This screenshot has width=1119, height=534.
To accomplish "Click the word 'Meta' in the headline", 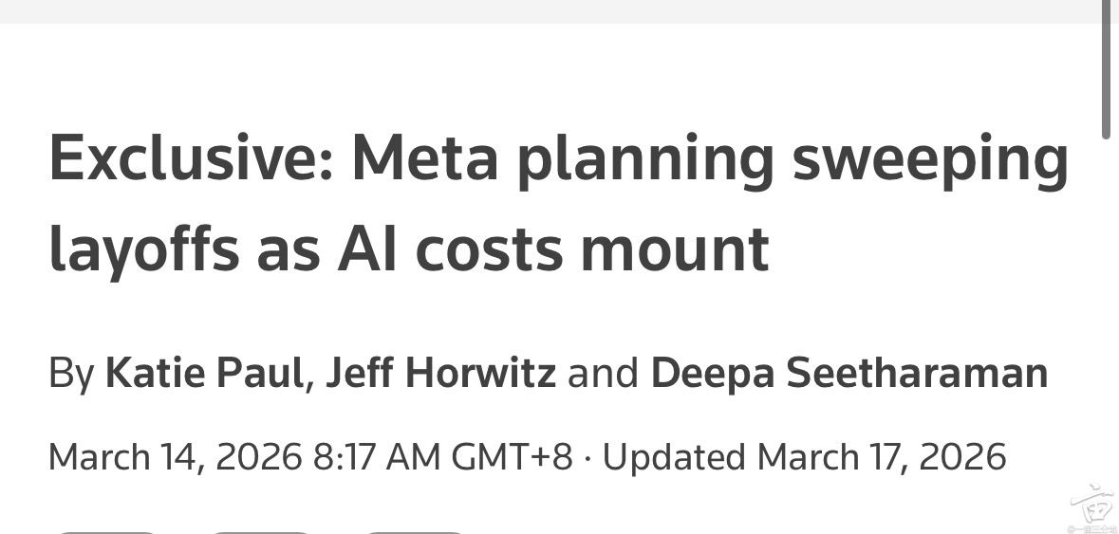I will 424,161.
